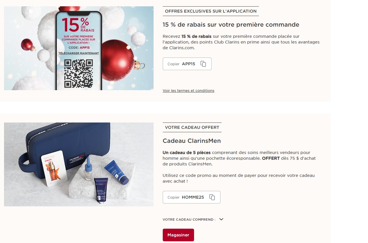Click Télécharger maintenant on the phone banner
Screen dimensions: 368x243
point(79,53)
